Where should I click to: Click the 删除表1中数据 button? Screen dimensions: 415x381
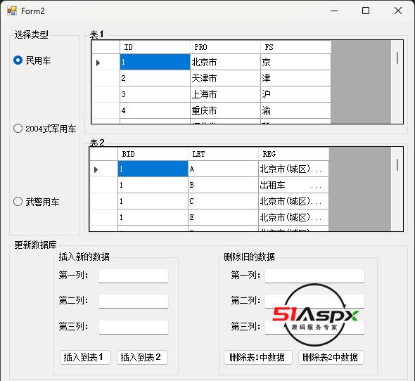click(x=258, y=358)
